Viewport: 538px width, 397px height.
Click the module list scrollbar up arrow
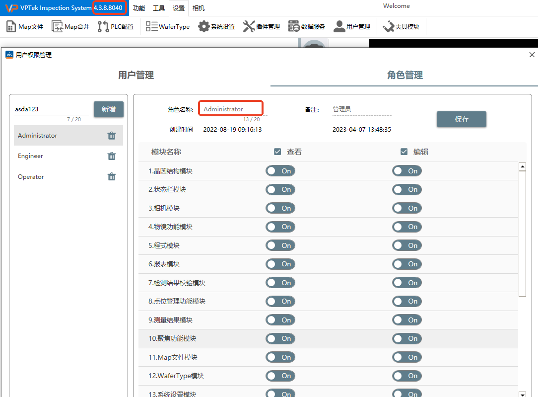522,166
